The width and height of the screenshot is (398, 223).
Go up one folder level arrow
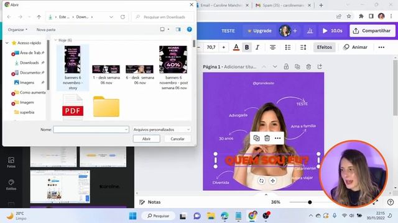point(39,17)
